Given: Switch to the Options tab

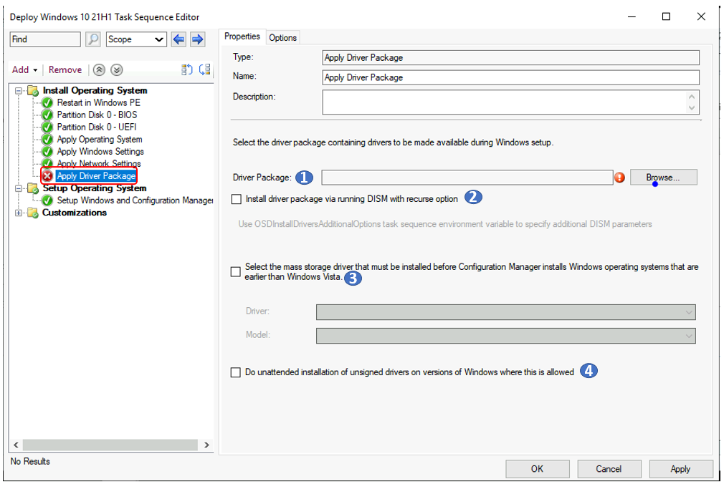Looking at the screenshot, I should (282, 38).
